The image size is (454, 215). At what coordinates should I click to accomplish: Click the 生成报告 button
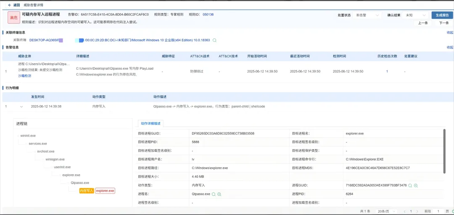[x=442, y=15]
